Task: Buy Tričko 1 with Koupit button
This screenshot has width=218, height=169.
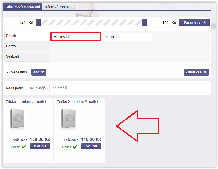Action: point(40,146)
